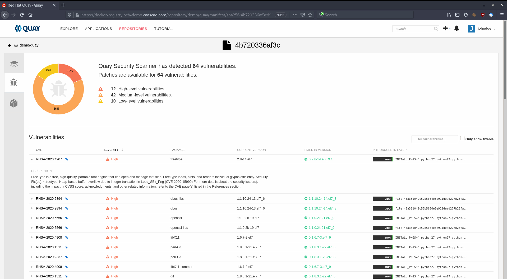Click the CVE link icon for git row
The image size is (507, 279).
66,276
